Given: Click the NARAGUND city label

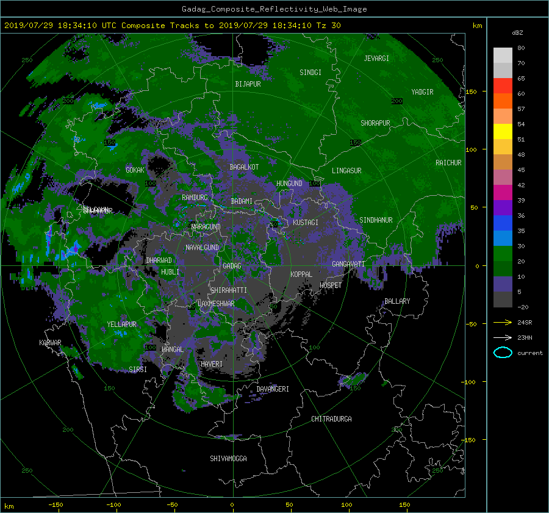Looking at the screenshot, I should (206, 227).
